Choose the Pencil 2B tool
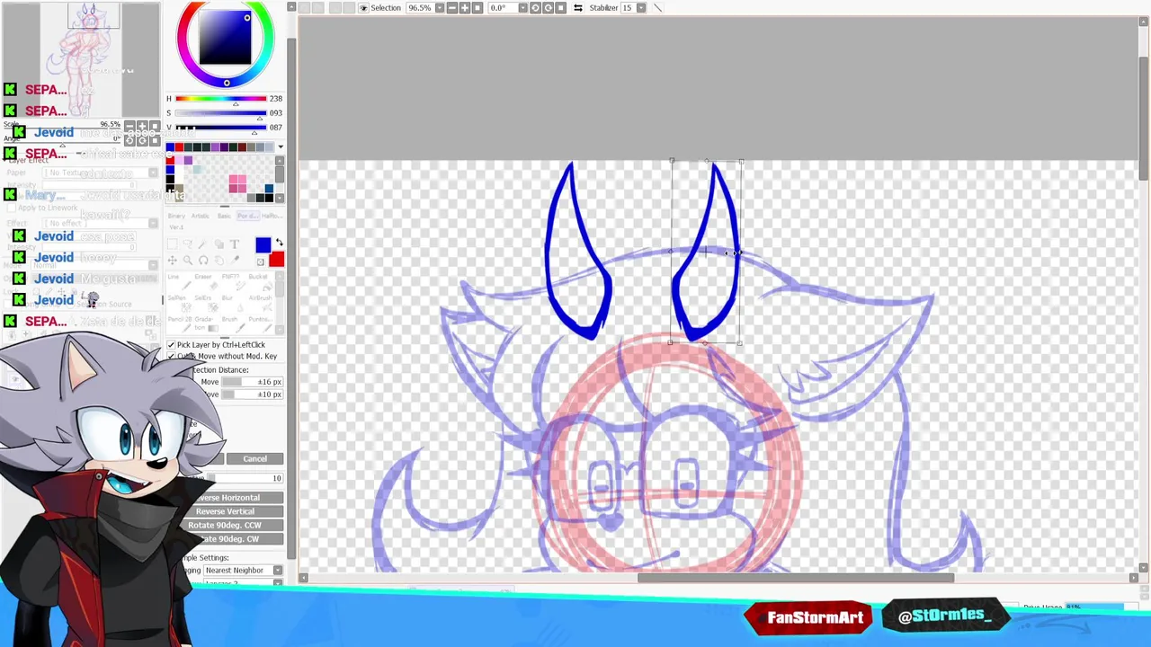 (x=178, y=326)
